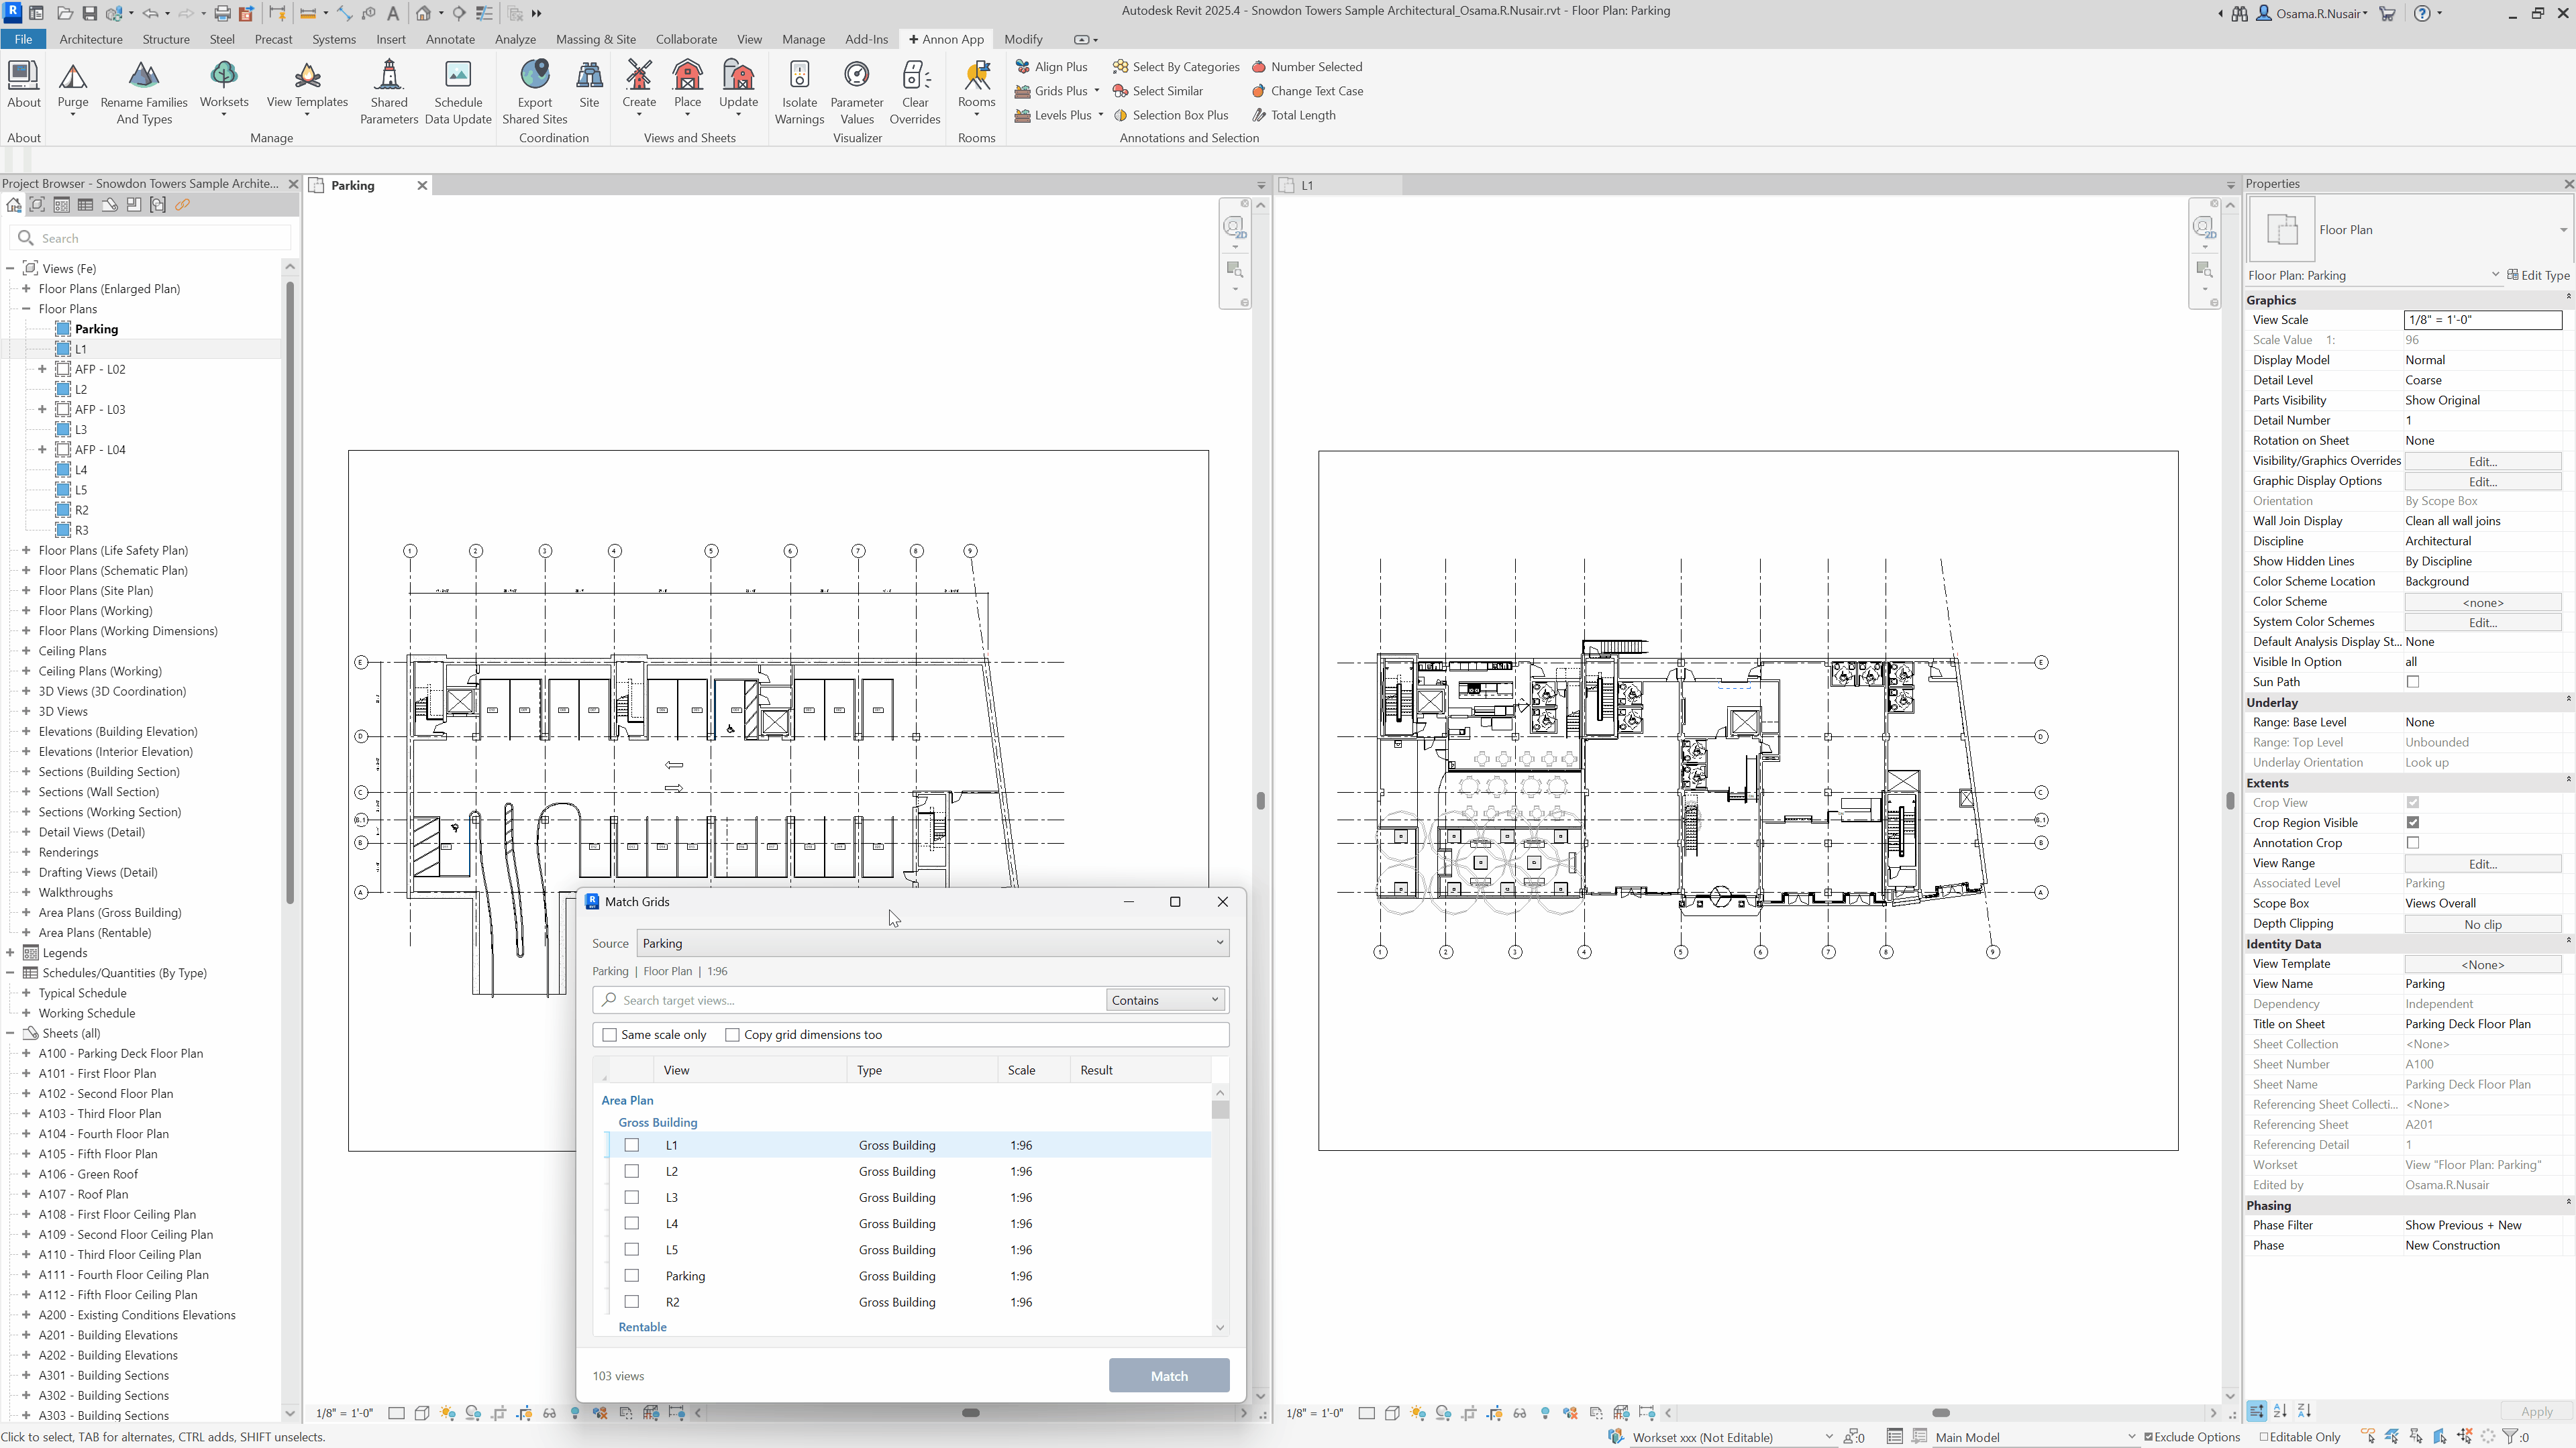The height and width of the screenshot is (1448, 2576).
Task: Click Clear Overrides tool
Action: (915, 92)
